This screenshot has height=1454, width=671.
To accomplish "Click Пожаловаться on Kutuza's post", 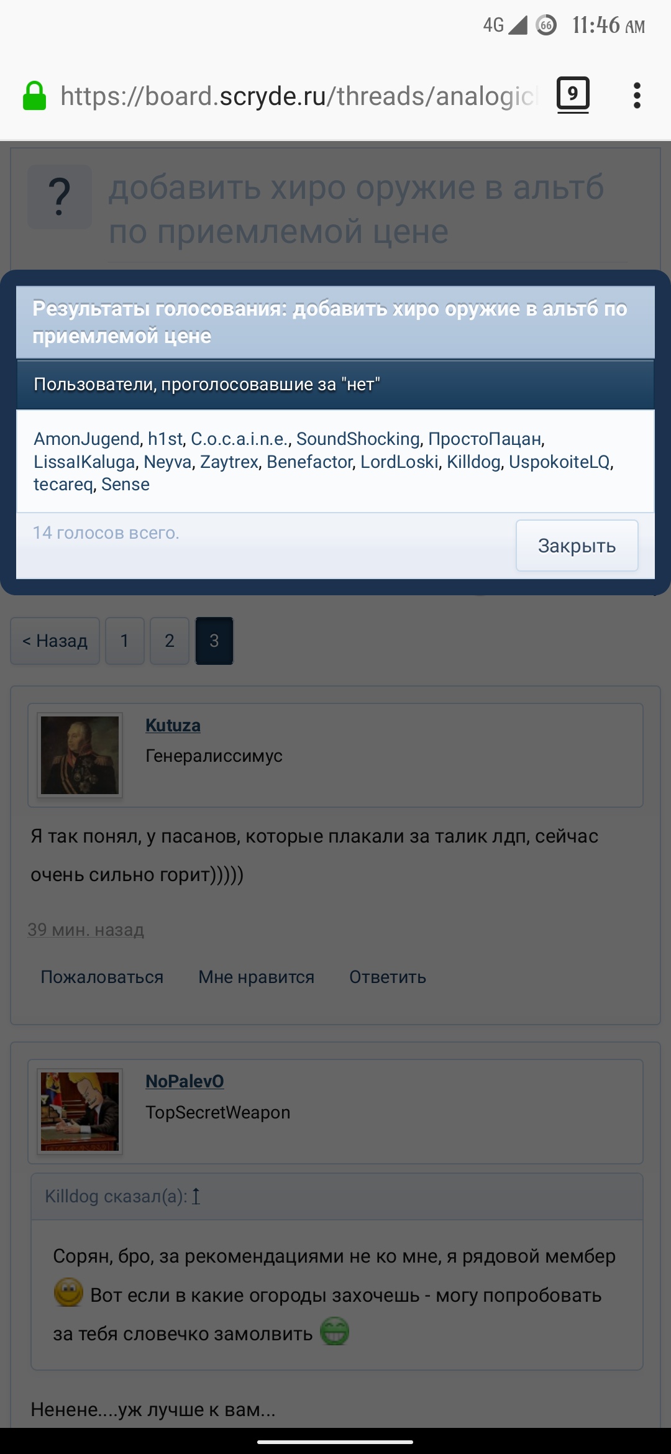I will tap(102, 977).
